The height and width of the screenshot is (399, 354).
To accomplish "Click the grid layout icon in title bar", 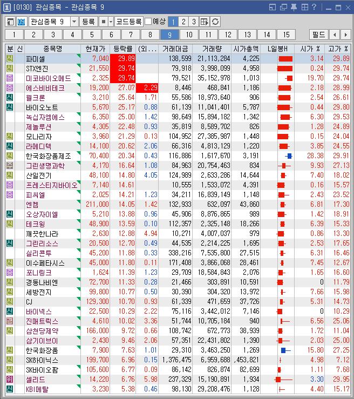I will (x=304, y=8).
